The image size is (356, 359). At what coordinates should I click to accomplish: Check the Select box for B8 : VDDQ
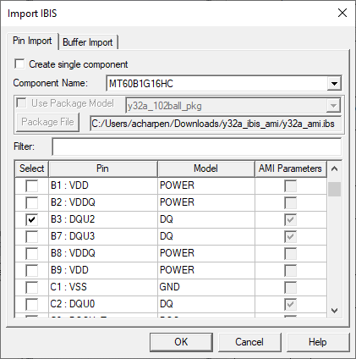click(x=31, y=253)
